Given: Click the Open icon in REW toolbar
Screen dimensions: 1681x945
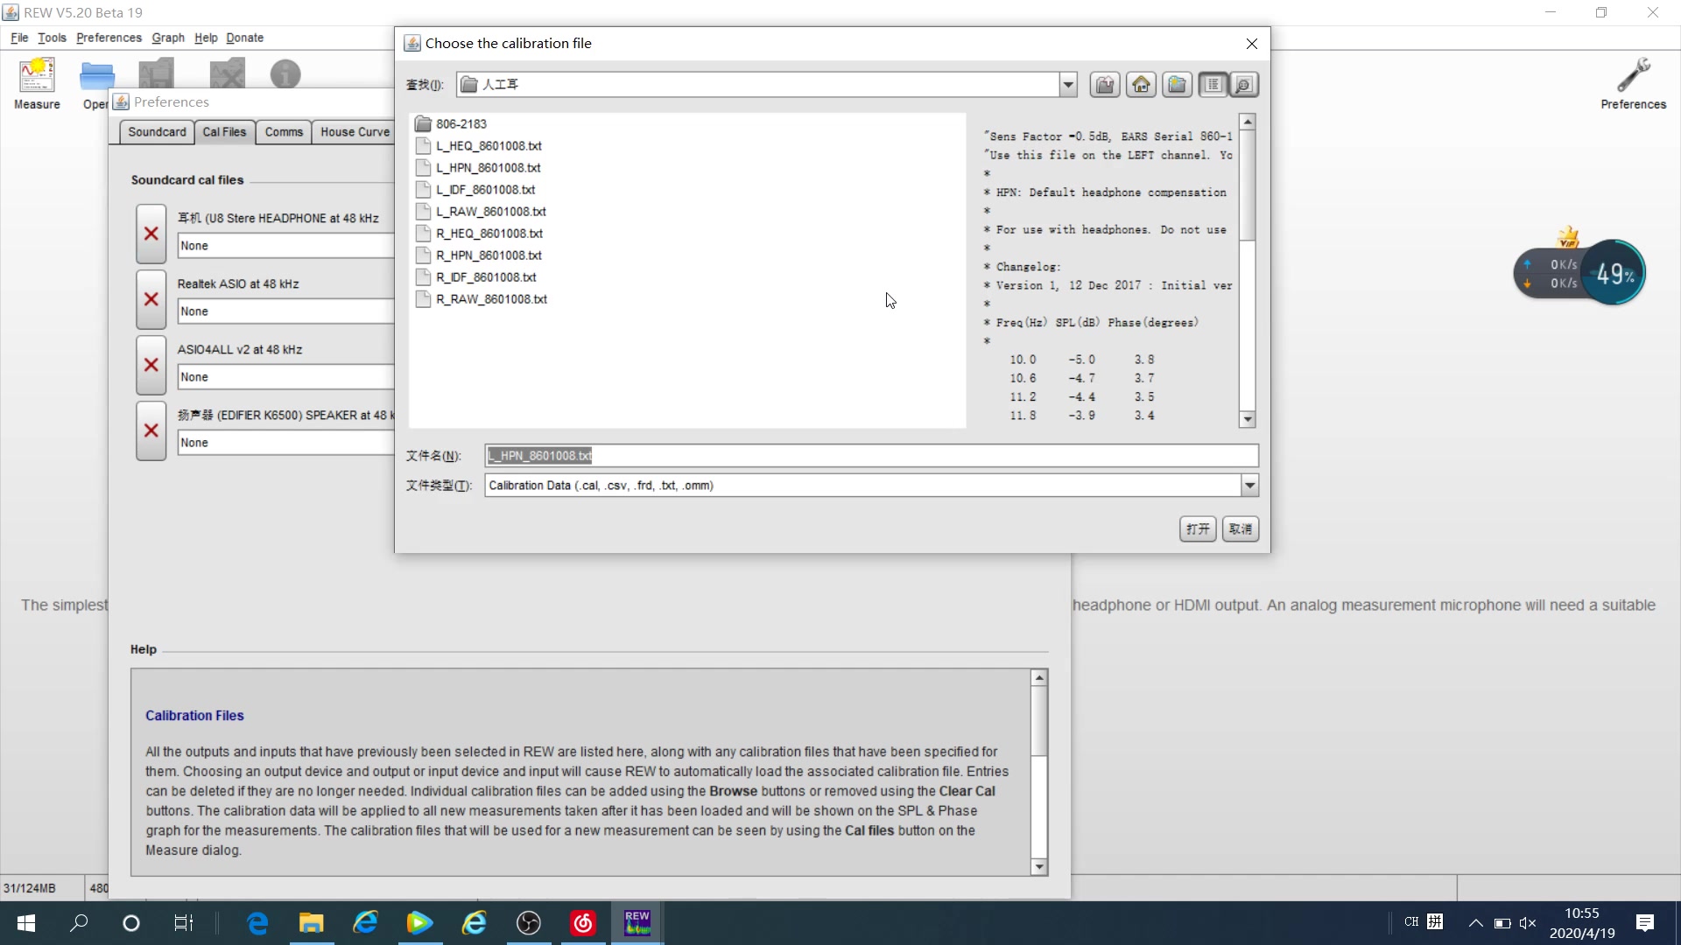Looking at the screenshot, I should click(97, 75).
